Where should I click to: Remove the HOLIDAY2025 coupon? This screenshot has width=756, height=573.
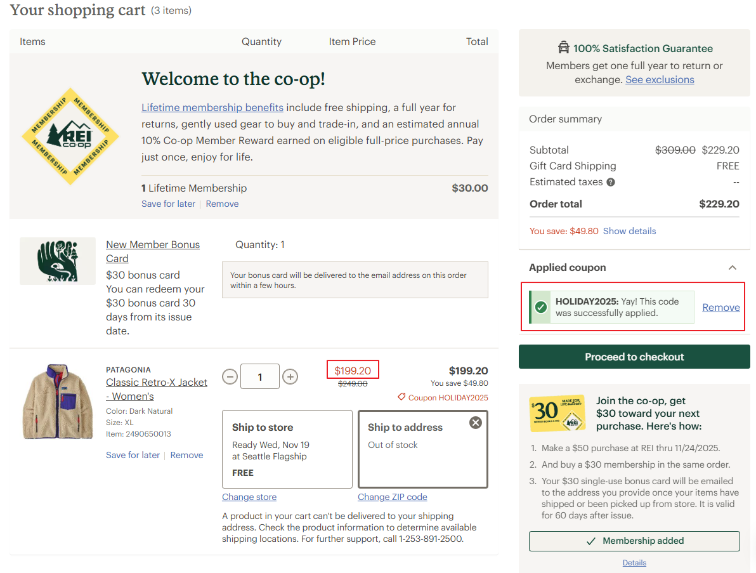[720, 307]
